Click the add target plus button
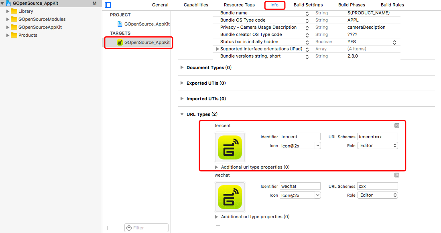 107,227
